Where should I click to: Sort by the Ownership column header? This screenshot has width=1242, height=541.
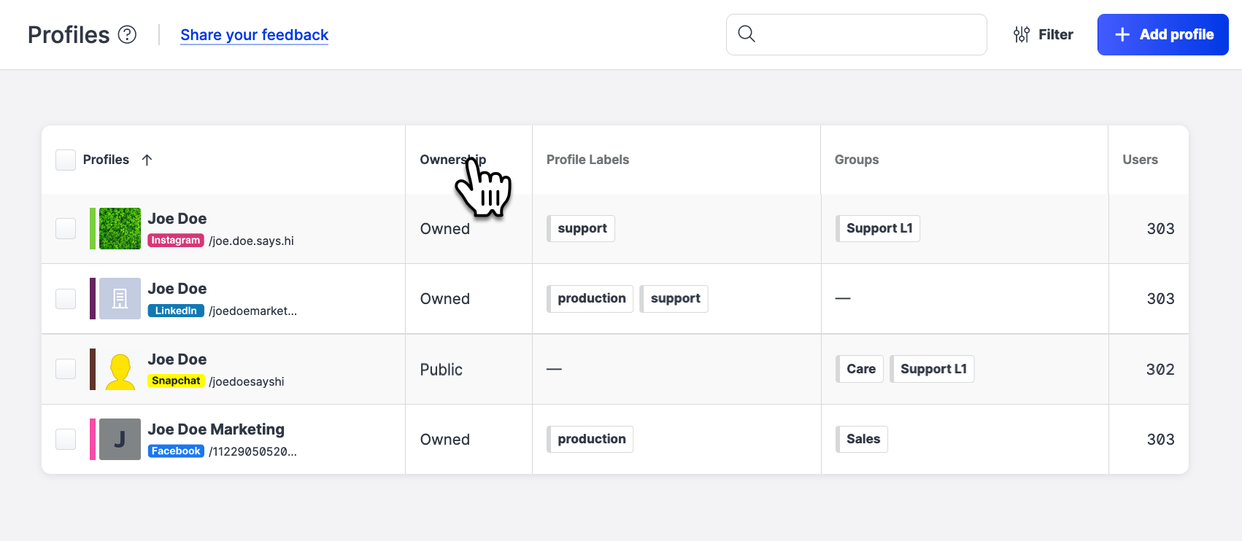tap(444, 160)
